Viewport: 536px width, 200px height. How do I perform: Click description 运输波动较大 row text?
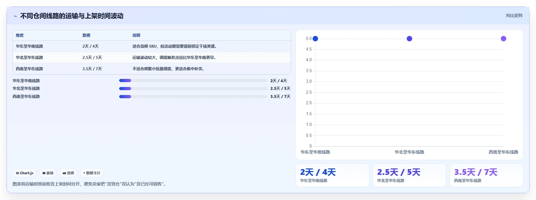click(x=175, y=58)
